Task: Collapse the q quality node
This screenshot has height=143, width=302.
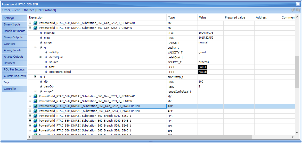Action: pyautogui.click(x=35, y=47)
